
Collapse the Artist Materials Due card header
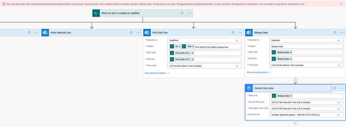91,33
